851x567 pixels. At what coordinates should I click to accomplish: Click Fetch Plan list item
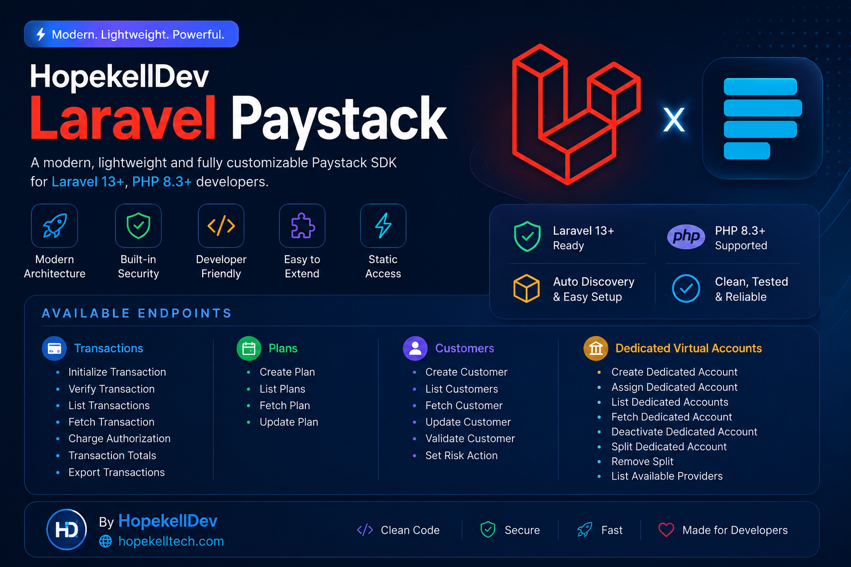[x=285, y=406]
